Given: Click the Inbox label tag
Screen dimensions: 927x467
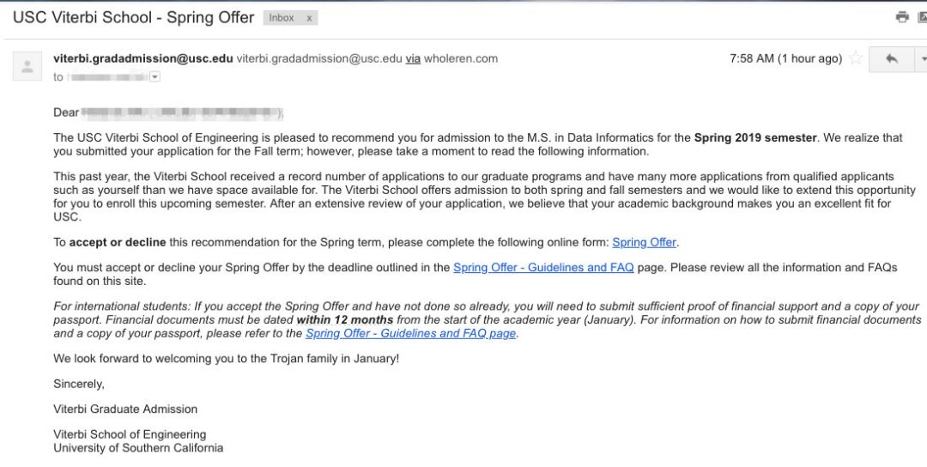Looking at the screenshot, I should click(281, 18).
